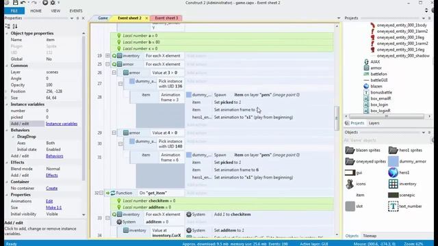The image size is (438, 246).
Task: Switch to the EVENTS ribbon tab
Action: (x=76, y=11)
